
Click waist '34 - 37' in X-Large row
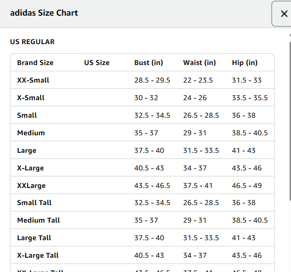195,168
